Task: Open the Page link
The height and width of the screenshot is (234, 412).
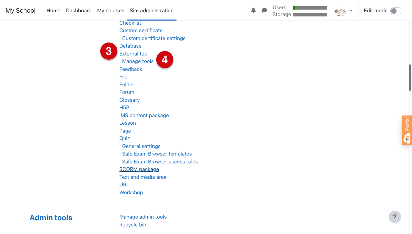Action: click(125, 131)
